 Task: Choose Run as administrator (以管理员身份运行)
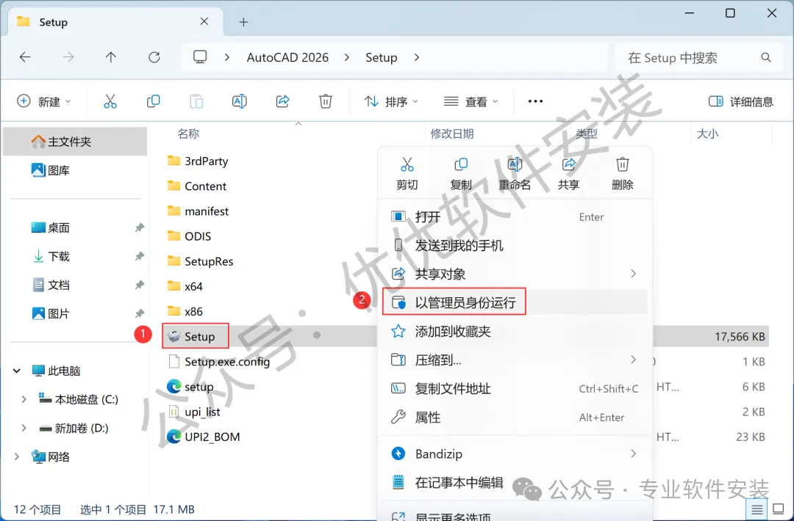click(x=515, y=302)
